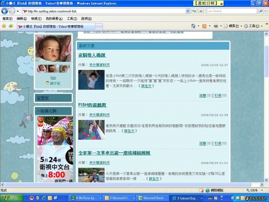269x202 pixels.
Task: Click the popup blocker status bar icon
Action: [x=201, y=190]
